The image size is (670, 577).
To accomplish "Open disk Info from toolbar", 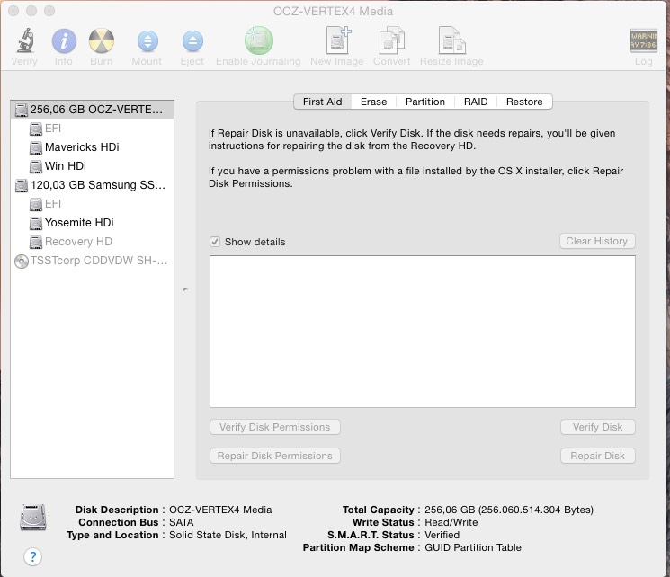I will (x=64, y=41).
